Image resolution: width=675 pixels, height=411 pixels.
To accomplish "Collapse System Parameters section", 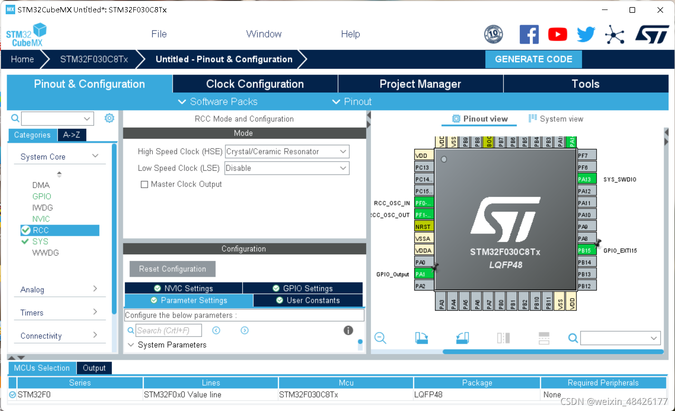I will pos(131,345).
